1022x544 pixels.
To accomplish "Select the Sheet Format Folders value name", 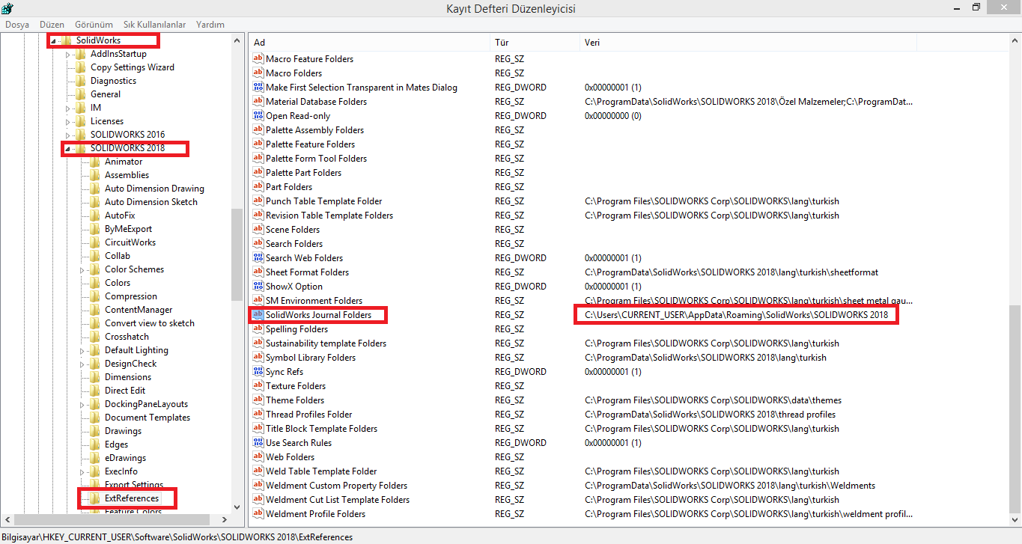I will point(307,272).
